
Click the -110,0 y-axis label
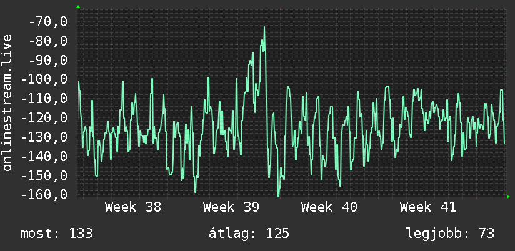(x=44, y=99)
